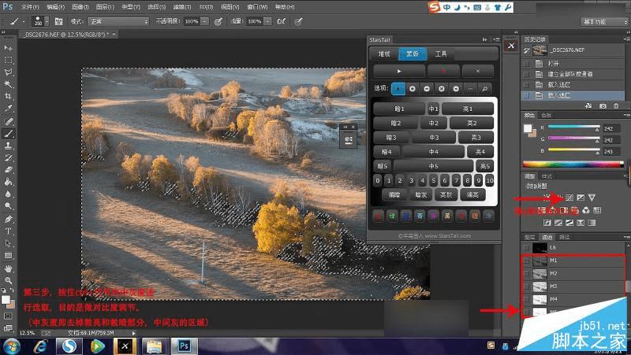This screenshot has height=355, width=631.
Task: Click the R channel color slider
Action: point(573,127)
